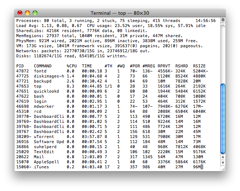
Task: Click the 03:57.87 time for uTorrent
Action: click(x=92, y=137)
